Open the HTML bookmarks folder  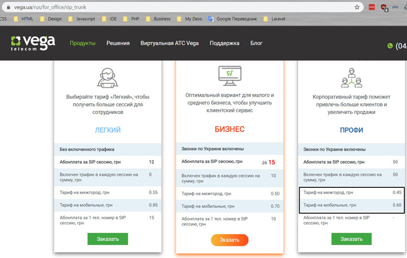click(x=23, y=19)
